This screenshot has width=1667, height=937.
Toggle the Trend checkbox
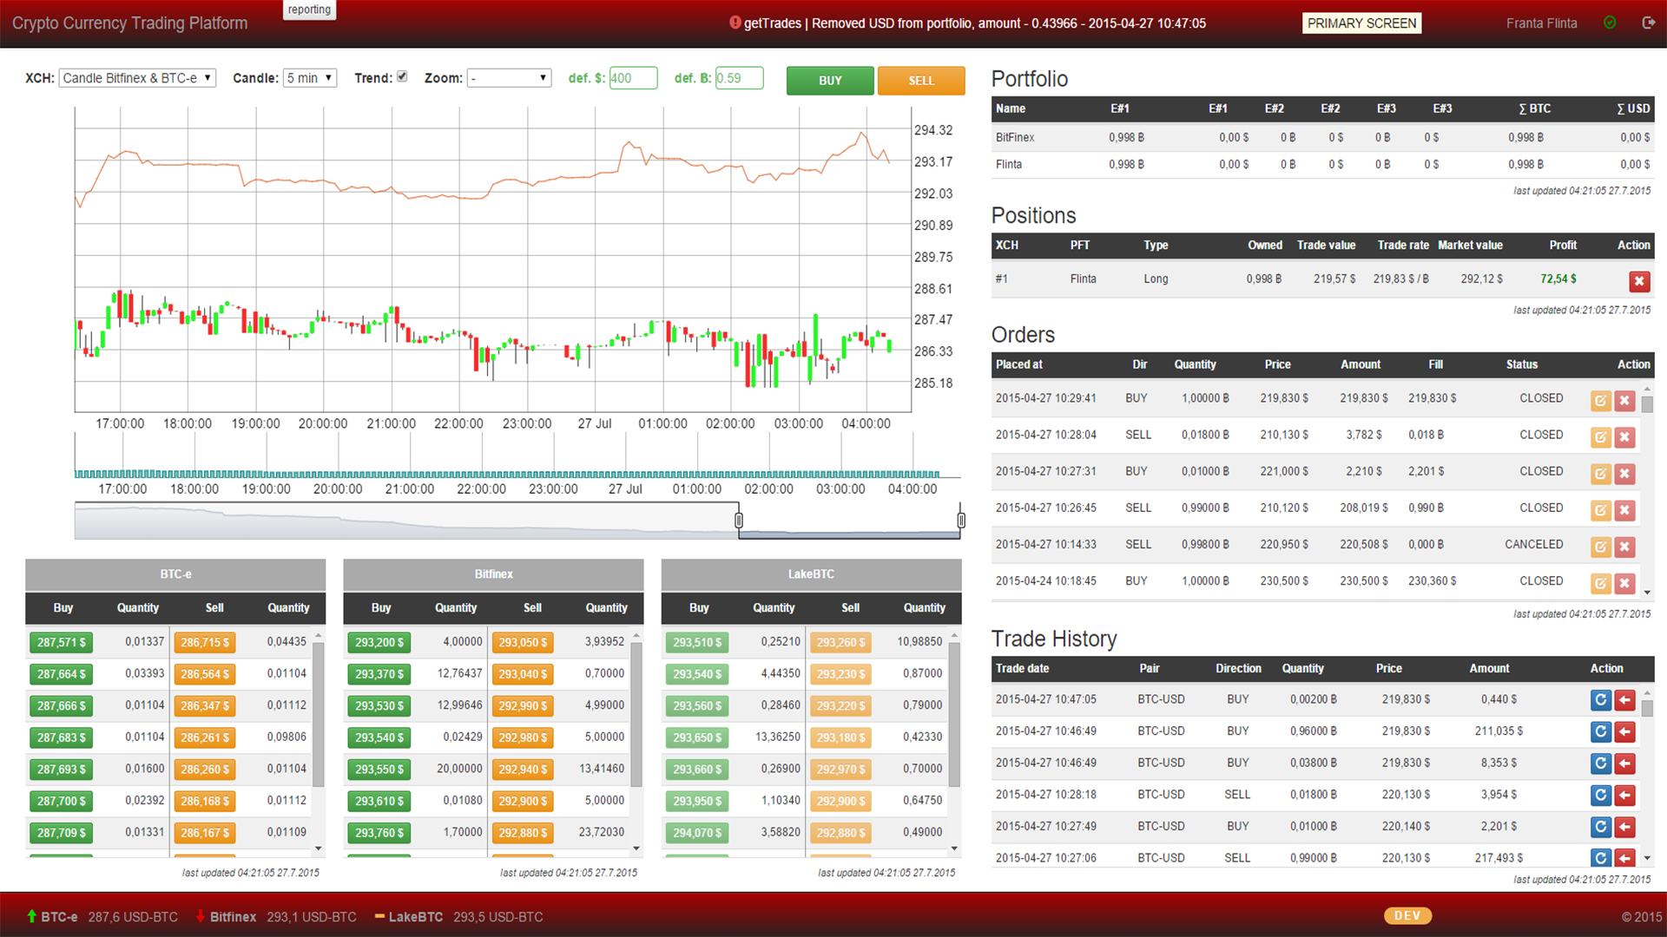[402, 76]
